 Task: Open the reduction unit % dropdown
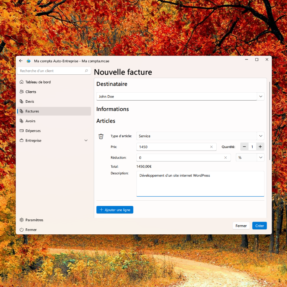tap(260, 158)
